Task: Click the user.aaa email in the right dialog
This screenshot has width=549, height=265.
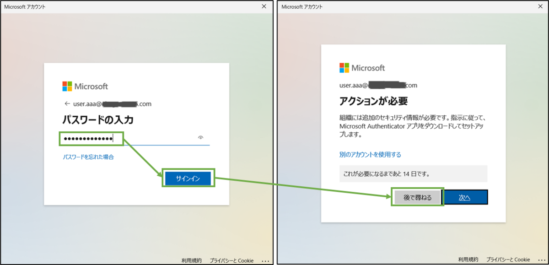Action: click(x=378, y=85)
